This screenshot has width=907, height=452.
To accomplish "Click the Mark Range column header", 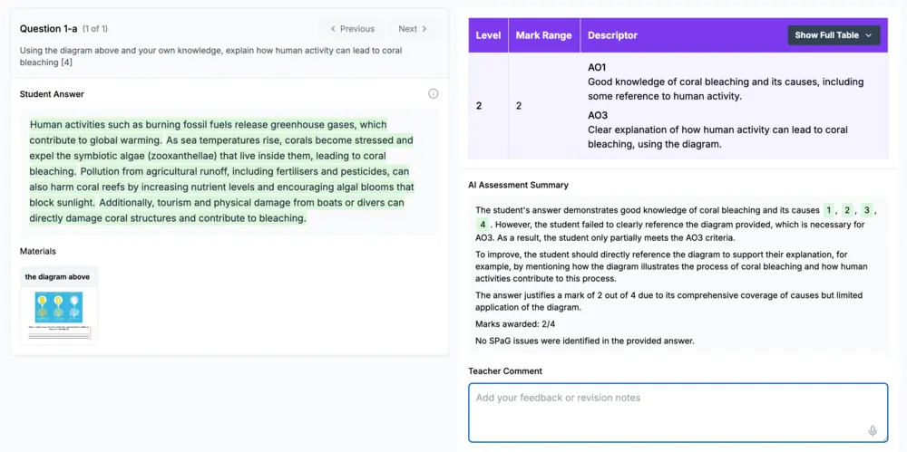I will (543, 35).
